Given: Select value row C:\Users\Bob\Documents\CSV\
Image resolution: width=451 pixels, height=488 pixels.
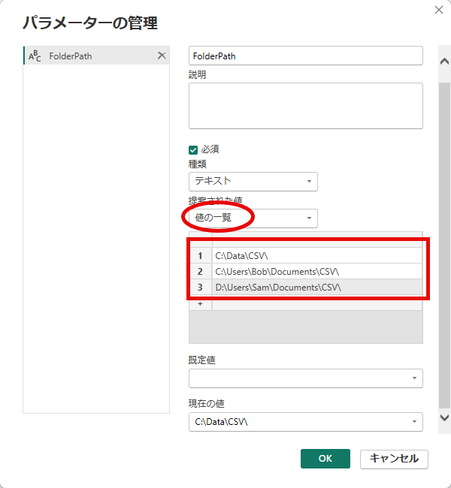Looking at the screenshot, I should click(317, 271).
